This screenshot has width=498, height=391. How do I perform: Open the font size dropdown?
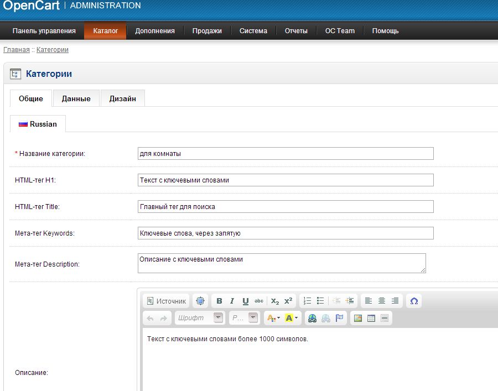[245, 318]
